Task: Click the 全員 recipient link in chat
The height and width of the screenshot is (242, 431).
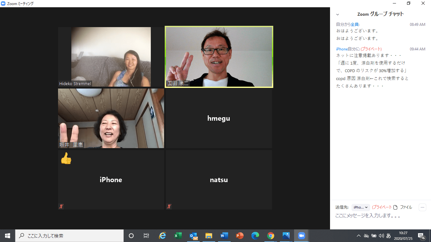Action: pos(355,24)
